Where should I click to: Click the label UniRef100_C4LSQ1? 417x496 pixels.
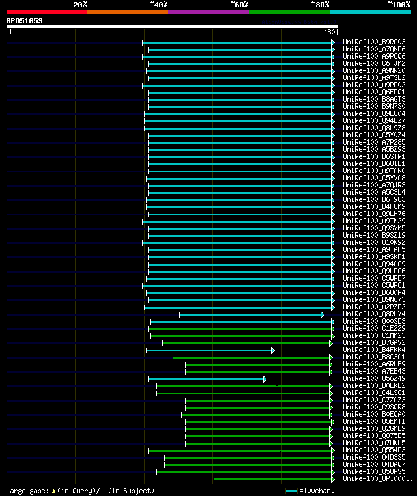click(374, 393)
